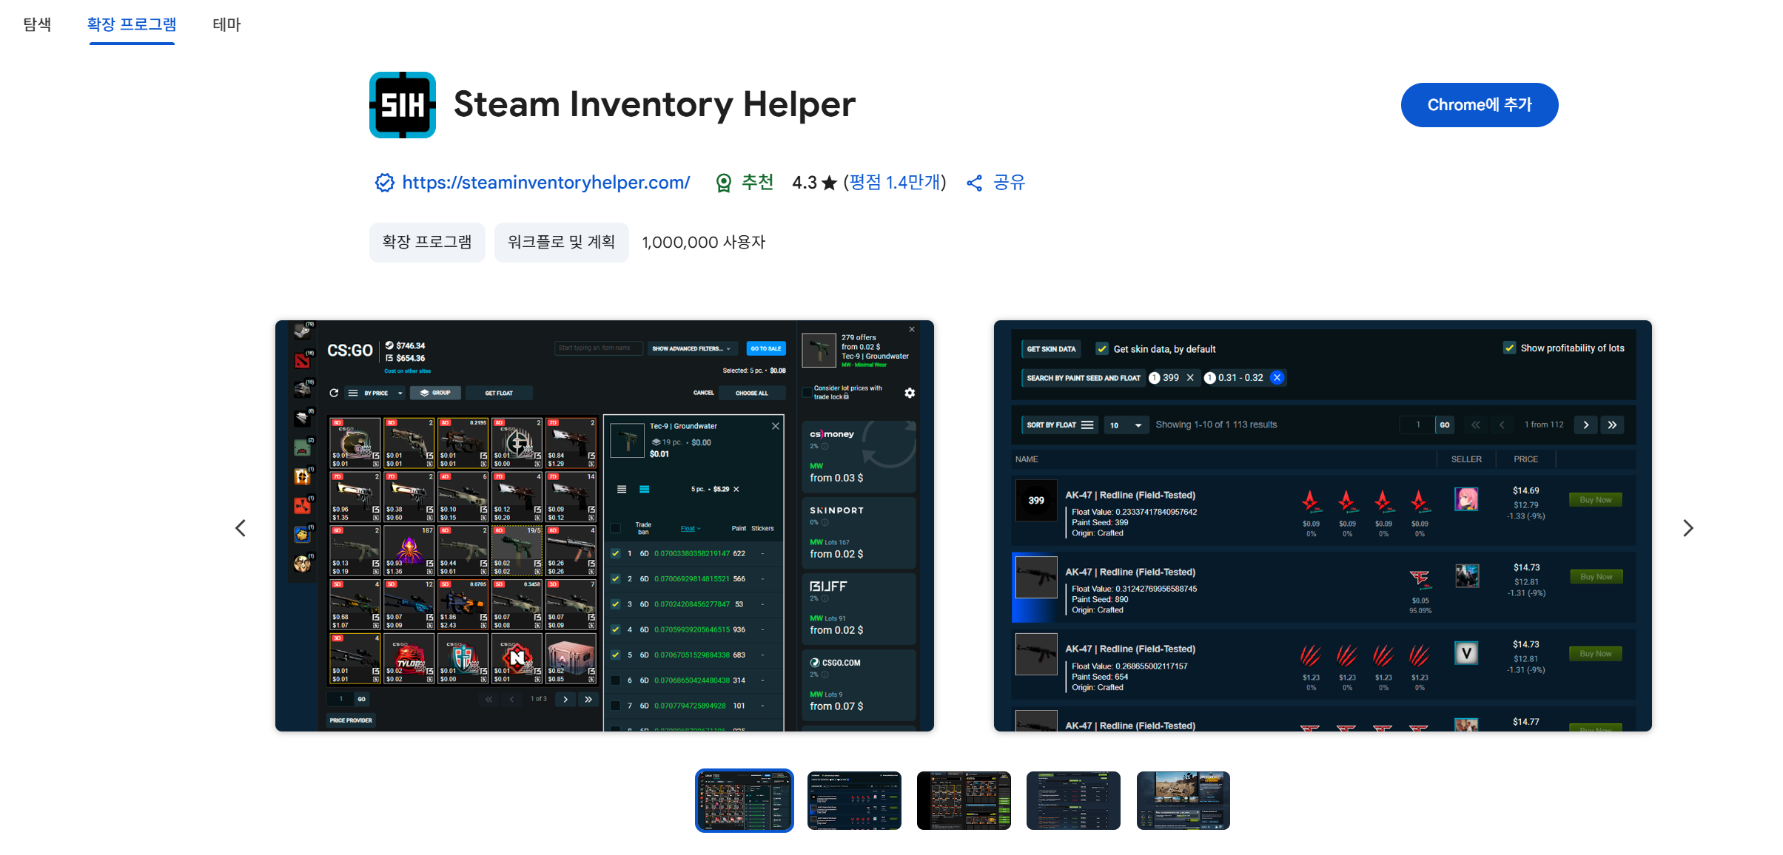Click the refresh icon next to BY PRICE
1783x855 pixels.
pos(334,393)
